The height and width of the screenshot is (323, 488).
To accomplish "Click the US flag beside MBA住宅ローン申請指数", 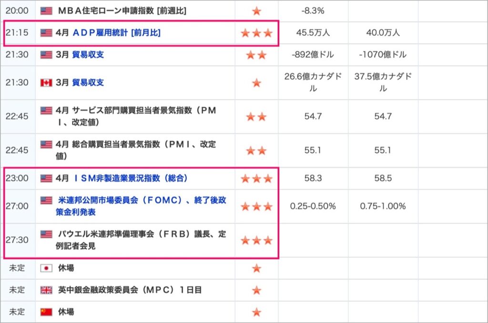I will [x=46, y=11].
